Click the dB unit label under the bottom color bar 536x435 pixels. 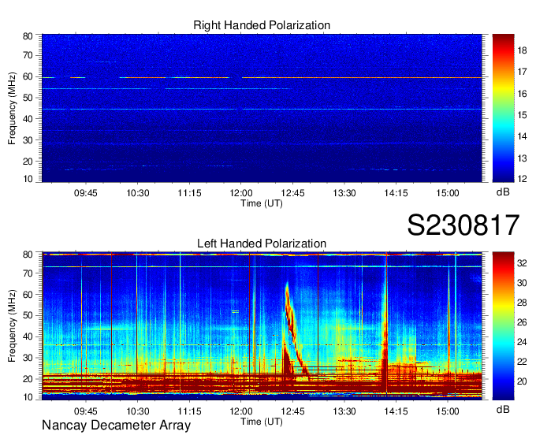(x=503, y=410)
